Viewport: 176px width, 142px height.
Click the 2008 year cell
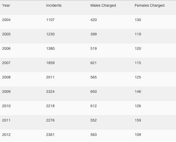click(6, 77)
